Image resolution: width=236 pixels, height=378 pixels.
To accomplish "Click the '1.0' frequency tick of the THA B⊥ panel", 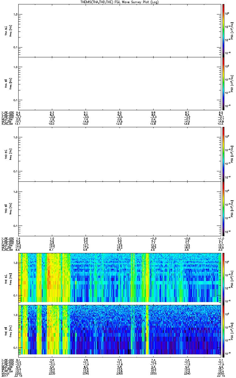I will coord(15,14).
